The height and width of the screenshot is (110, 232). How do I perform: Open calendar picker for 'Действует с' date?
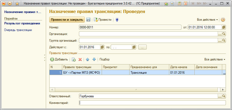pyautogui.click(x=102, y=47)
